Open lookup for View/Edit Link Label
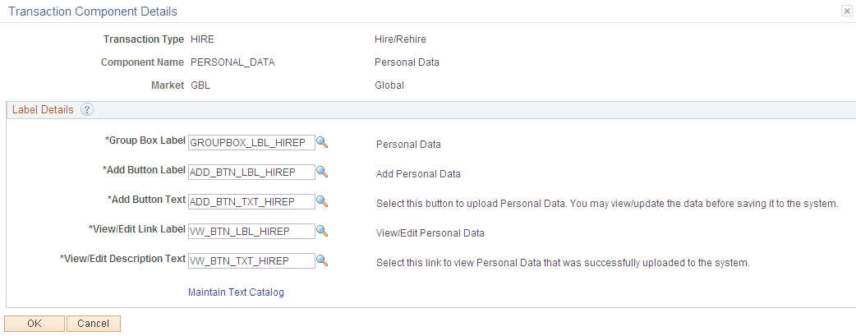This screenshot has height=336, width=856. click(x=322, y=231)
